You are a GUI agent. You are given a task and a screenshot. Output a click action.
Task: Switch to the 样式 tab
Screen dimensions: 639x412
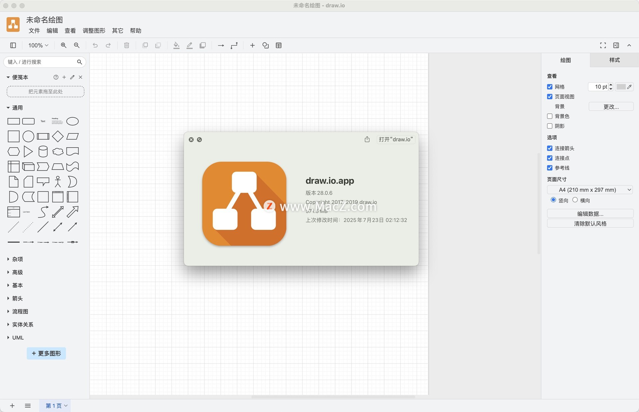click(x=614, y=60)
